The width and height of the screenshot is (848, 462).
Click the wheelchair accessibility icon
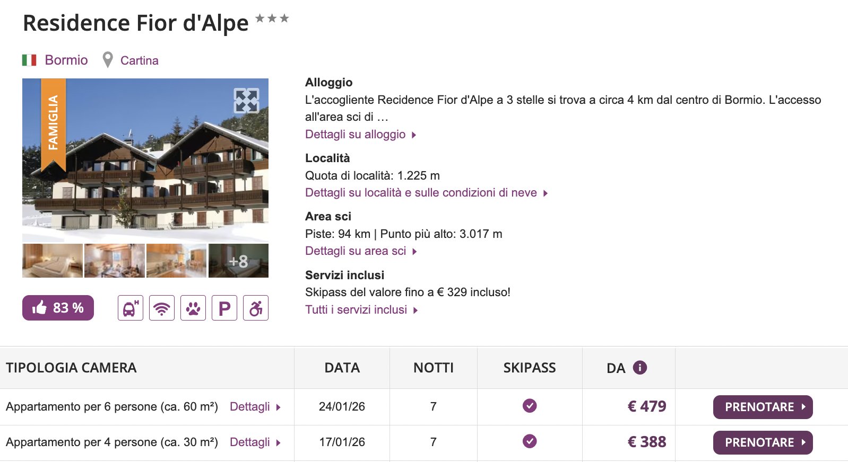256,308
